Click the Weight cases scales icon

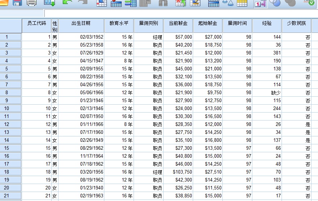coord(228,3)
